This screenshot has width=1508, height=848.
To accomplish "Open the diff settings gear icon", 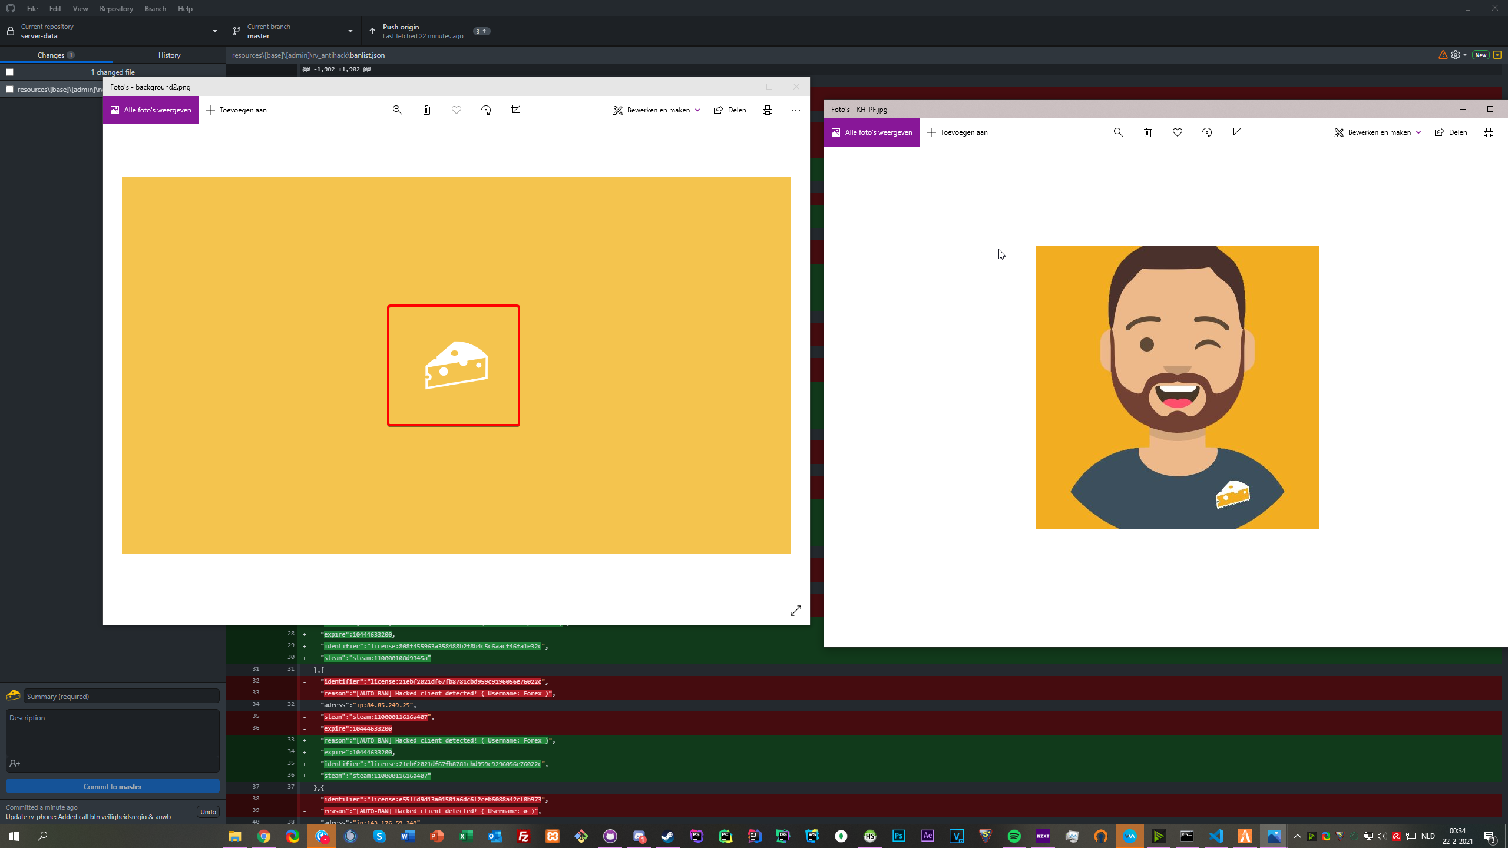I will click(1456, 55).
